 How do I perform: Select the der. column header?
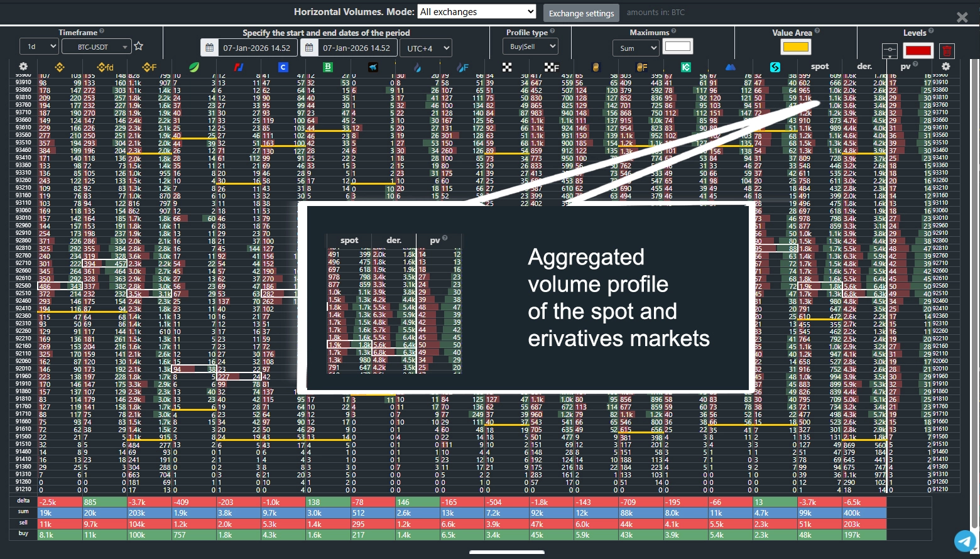(864, 67)
